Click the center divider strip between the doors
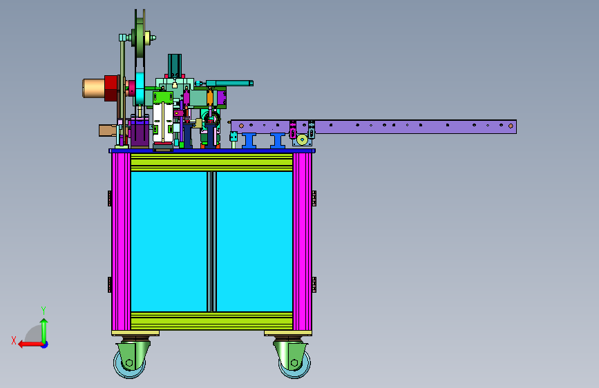599x388 pixels. [211, 242]
